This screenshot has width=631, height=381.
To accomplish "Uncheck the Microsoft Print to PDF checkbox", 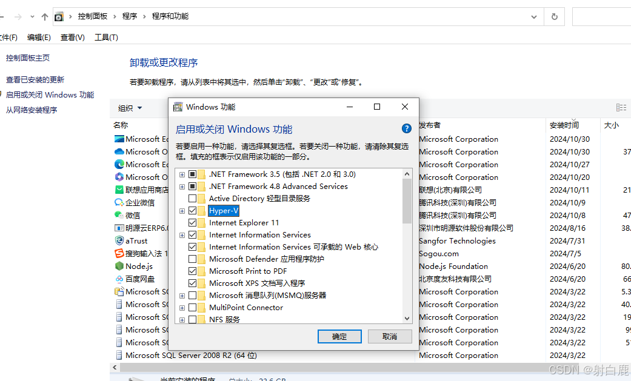I will click(x=192, y=271).
